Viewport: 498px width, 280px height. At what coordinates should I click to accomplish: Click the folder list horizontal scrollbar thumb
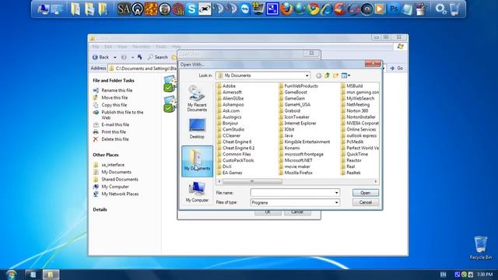[252, 181]
